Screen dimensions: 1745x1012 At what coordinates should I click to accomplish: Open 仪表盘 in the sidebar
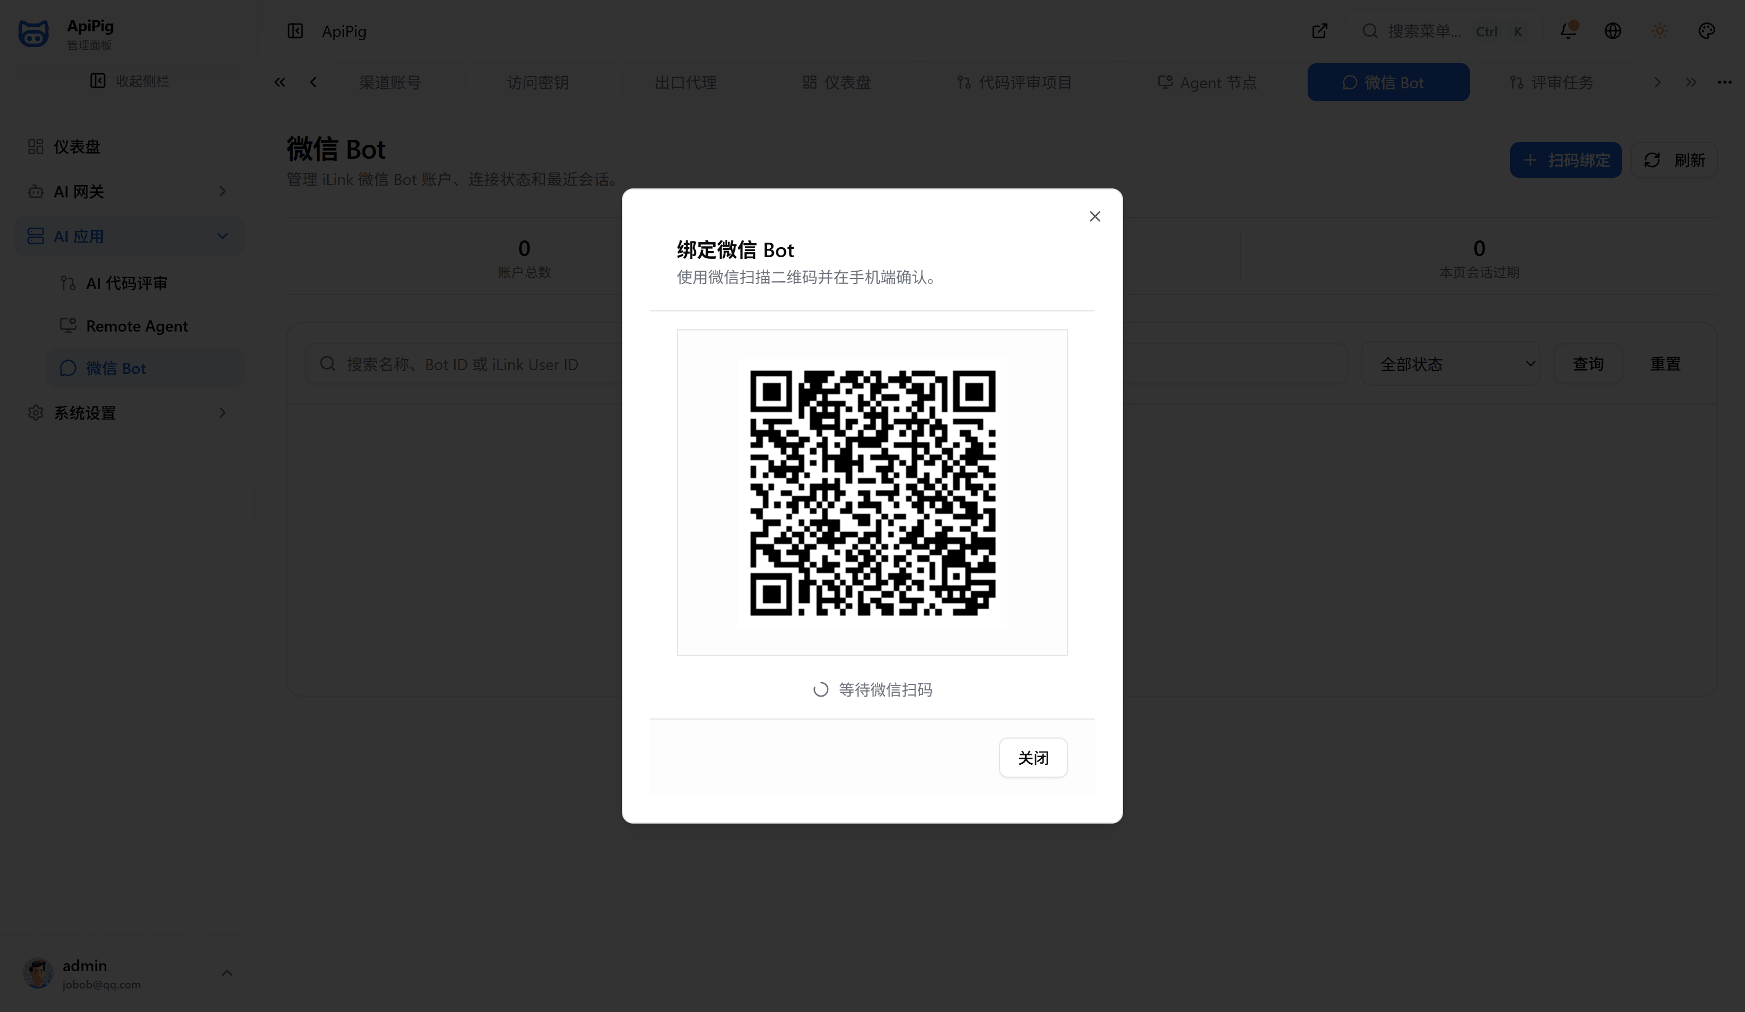point(129,146)
